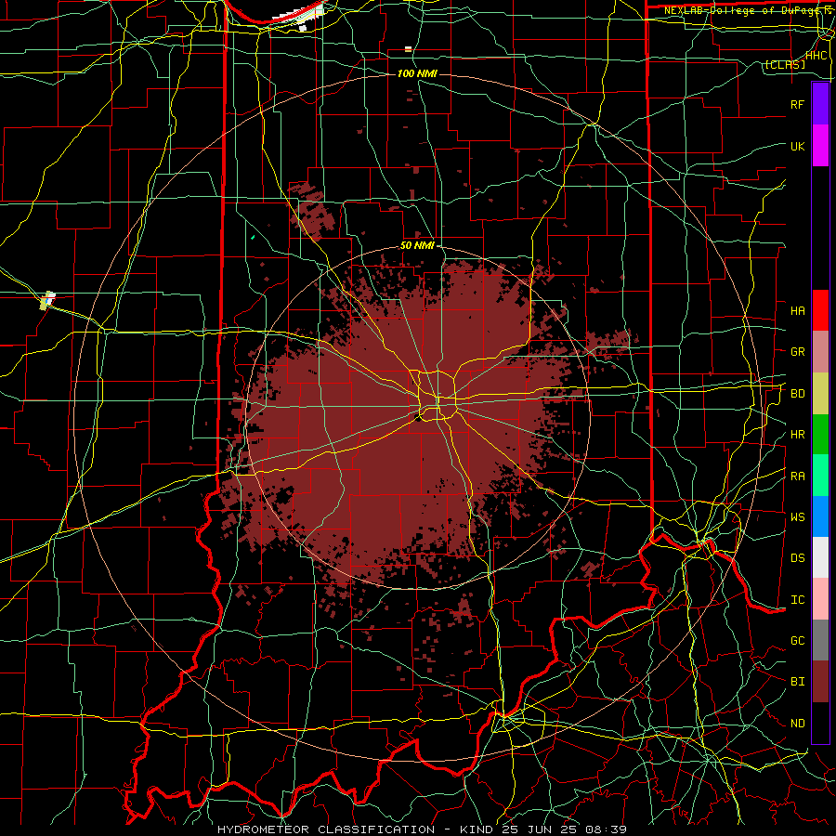Viewport: 836px width, 836px height.
Task: Click the IC legend label
Action: pyautogui.click(x=797, y=600)
